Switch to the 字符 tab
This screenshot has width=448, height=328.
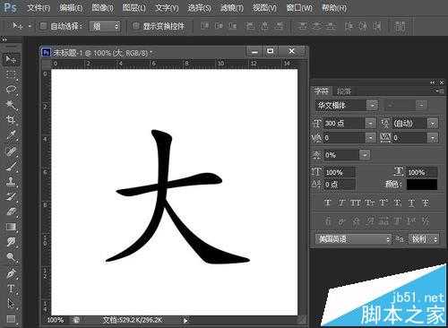point(321,91)
